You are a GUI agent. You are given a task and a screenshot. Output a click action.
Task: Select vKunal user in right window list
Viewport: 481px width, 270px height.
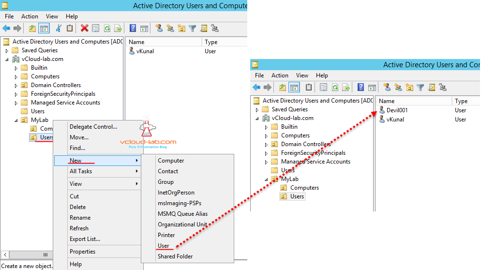pos(392,120)
